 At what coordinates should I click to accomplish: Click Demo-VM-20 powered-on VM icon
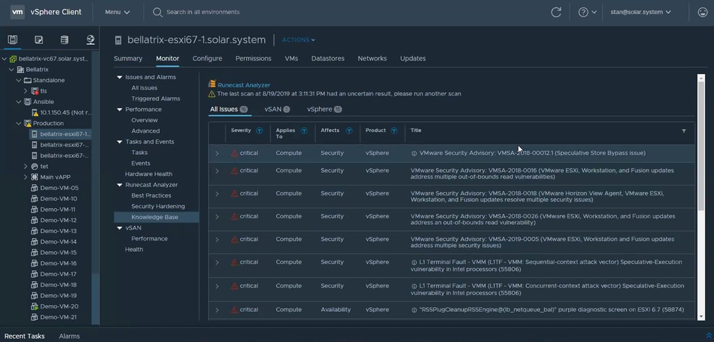point(34,306)
